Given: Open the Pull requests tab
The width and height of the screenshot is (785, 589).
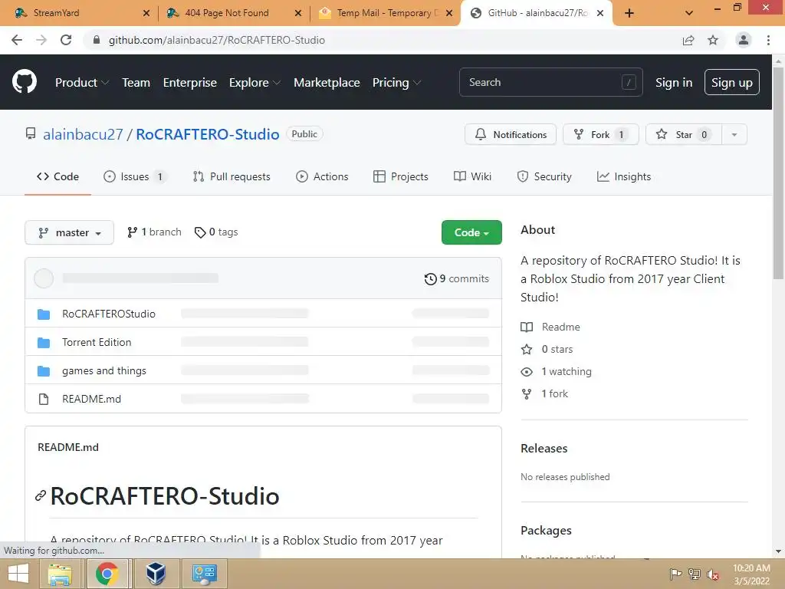Looking at the screenshot, I should point(232,177).
